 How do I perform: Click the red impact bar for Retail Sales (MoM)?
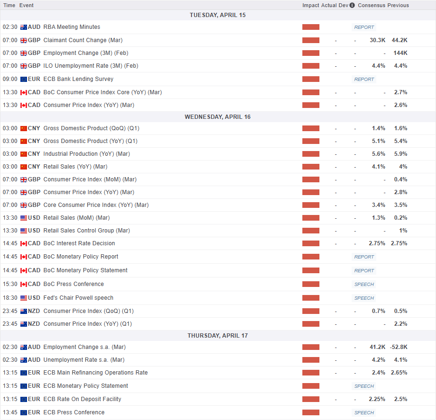point(310,218)
